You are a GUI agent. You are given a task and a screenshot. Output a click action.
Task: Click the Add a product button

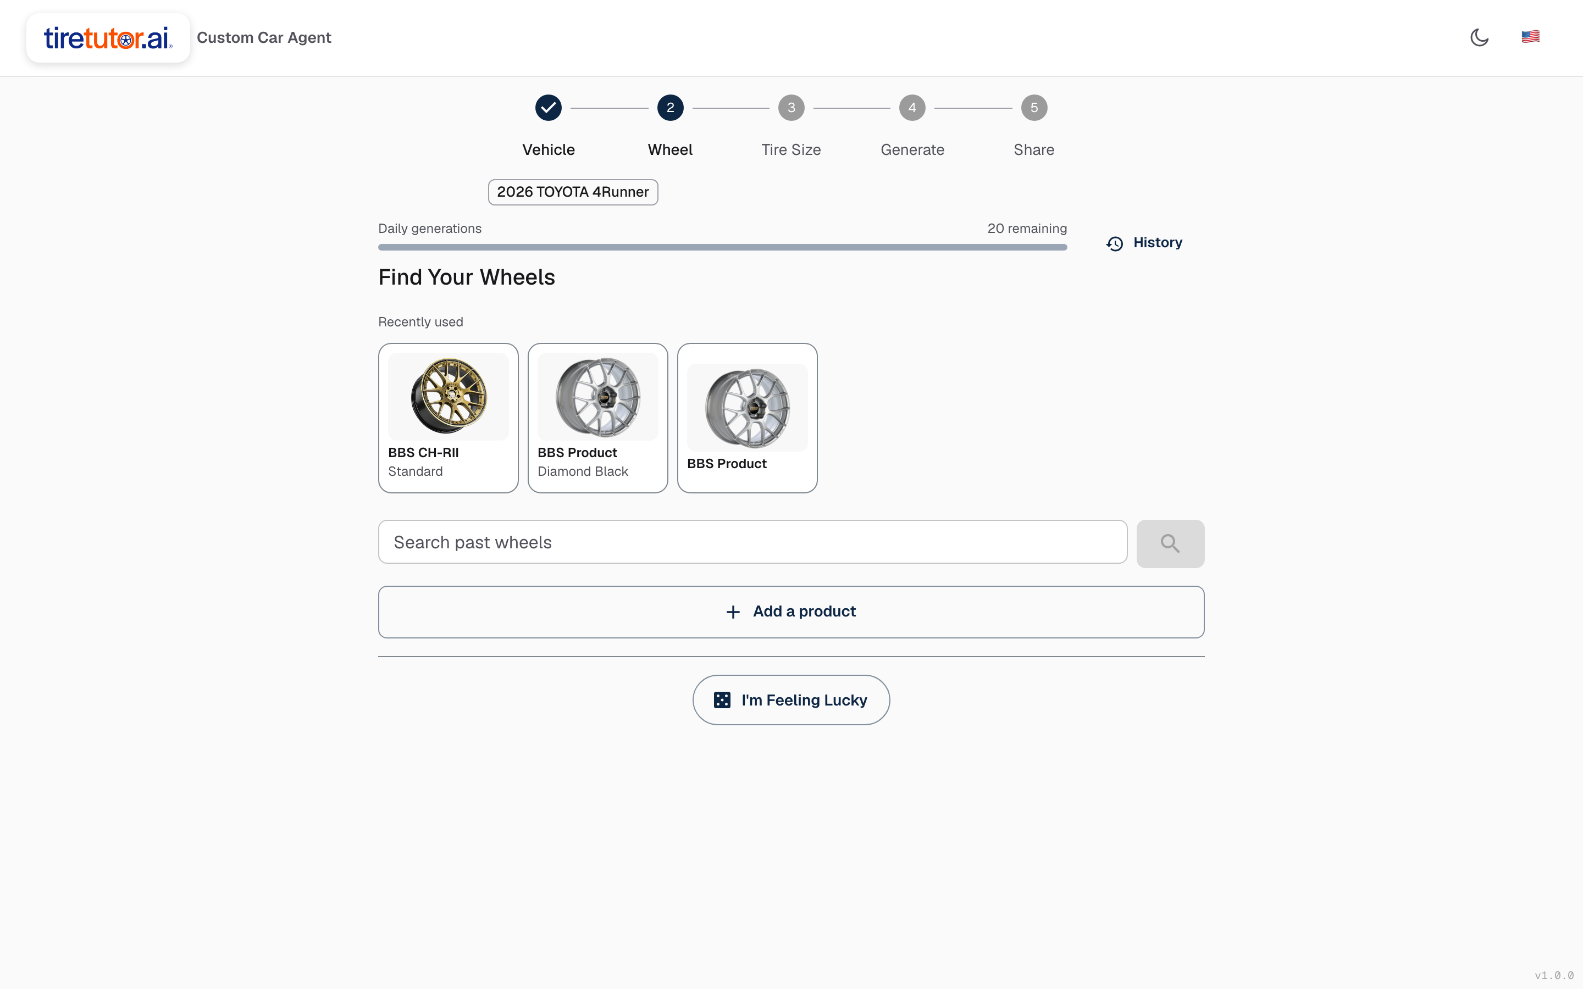[791, 612]
